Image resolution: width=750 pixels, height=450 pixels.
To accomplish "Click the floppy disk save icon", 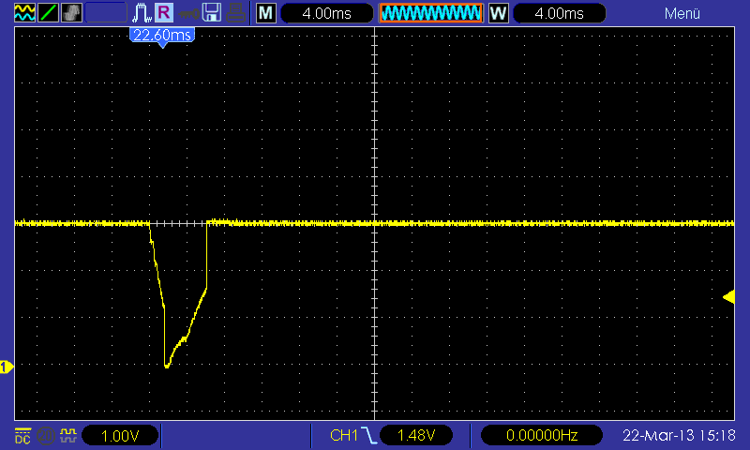I will (x=212, y=12).
